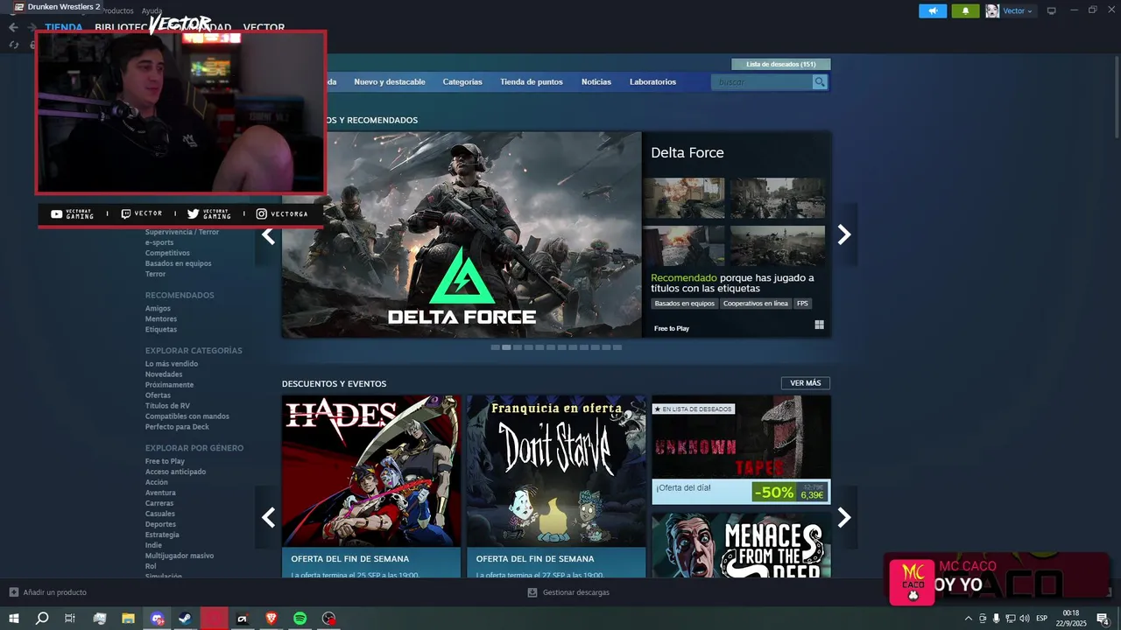Viewport: 1121px width, 630px height.
Task: Click 'Aventura' genre link
Action: click(x=160, y=493)
